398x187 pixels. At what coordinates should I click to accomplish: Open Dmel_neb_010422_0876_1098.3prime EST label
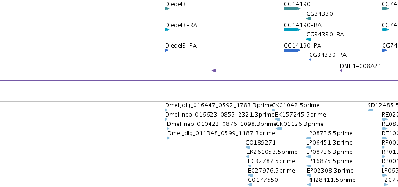pos(221,124)
